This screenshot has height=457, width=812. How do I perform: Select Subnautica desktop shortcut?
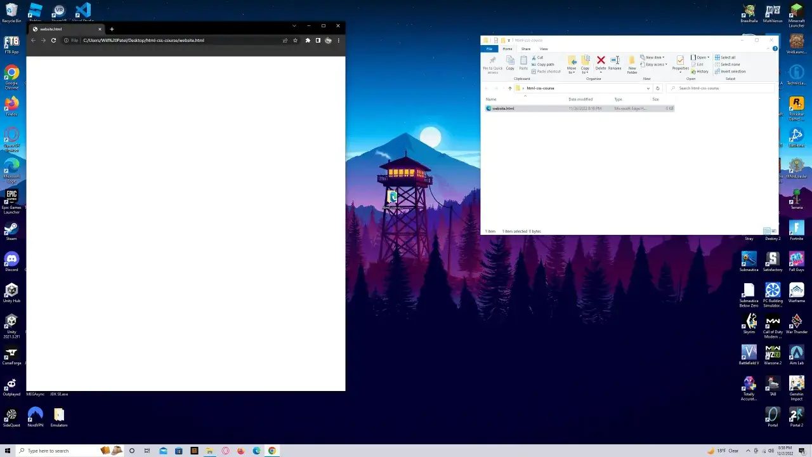(x=749, y=262)
